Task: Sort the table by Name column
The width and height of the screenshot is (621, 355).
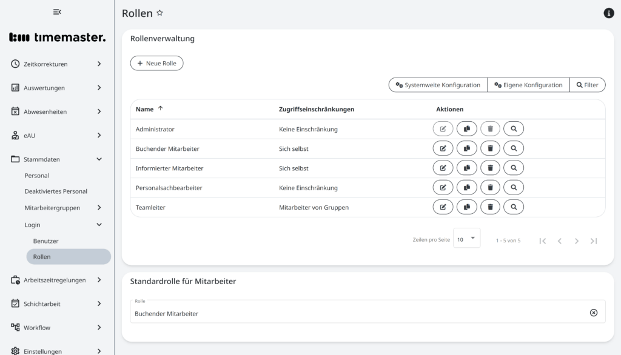Action: 145,109
